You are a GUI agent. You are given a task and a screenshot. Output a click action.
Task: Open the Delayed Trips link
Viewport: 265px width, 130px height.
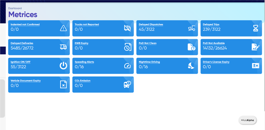click(x=211, y=24)
